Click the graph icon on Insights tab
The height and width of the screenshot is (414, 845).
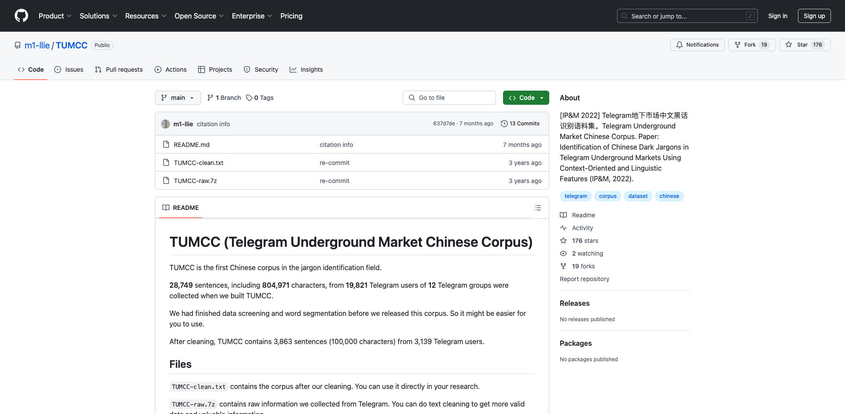[x=293, y=70]
